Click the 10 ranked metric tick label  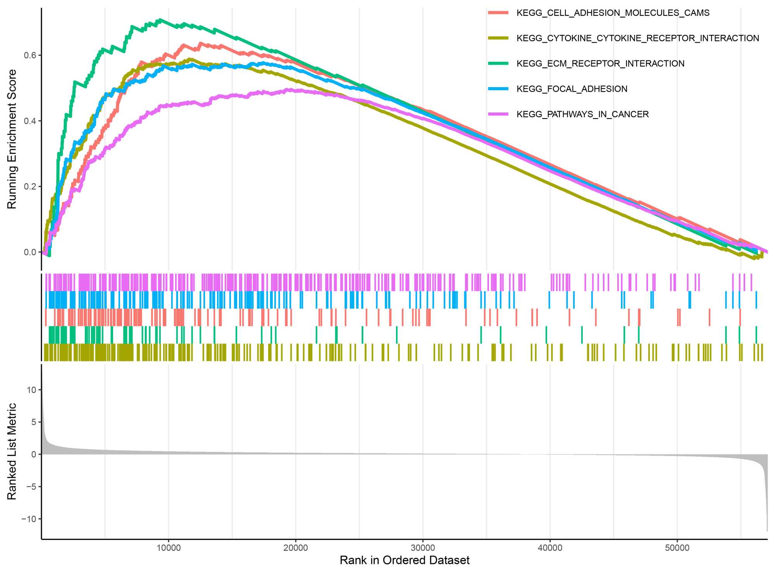click(x=31, y=390)
